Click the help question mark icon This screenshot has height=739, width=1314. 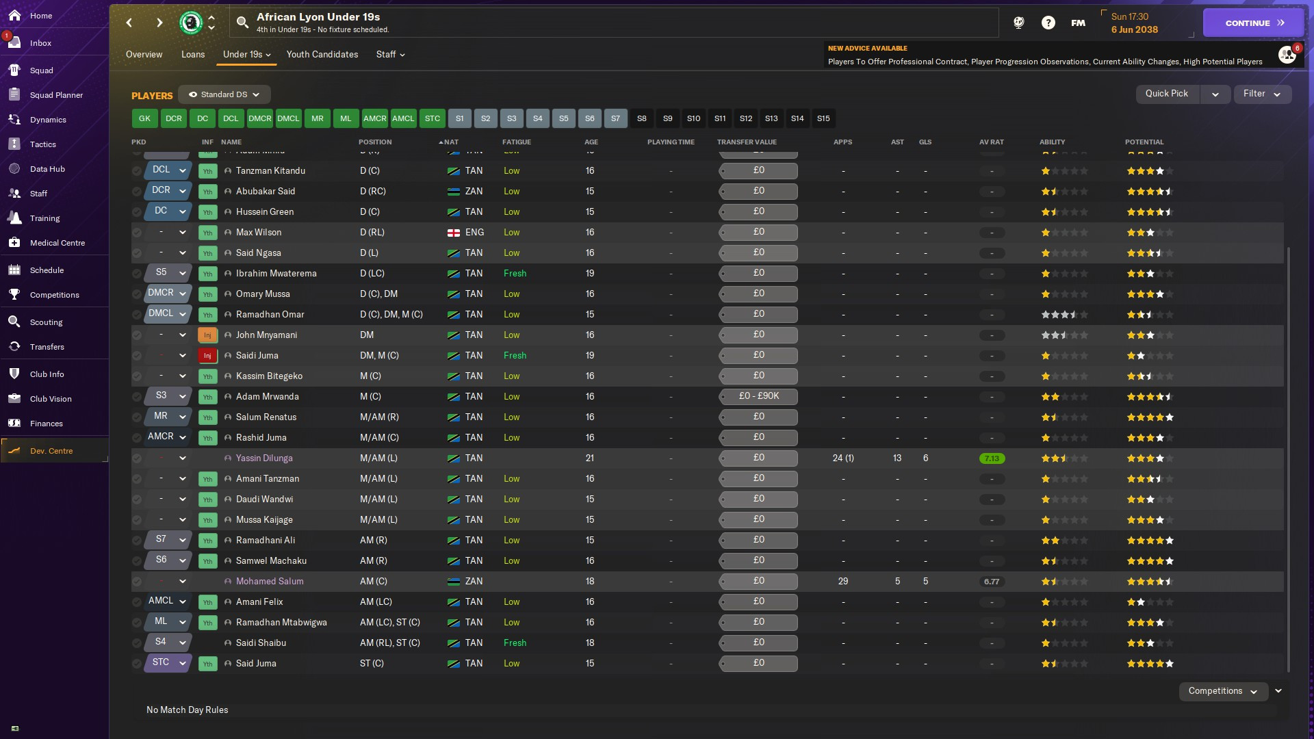pos(1048,23)
